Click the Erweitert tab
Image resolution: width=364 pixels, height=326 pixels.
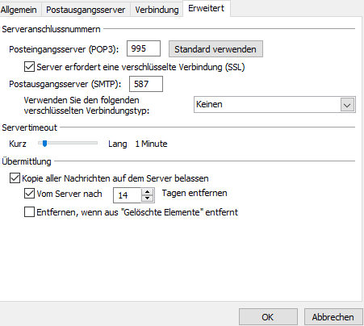tap(207, 8)
